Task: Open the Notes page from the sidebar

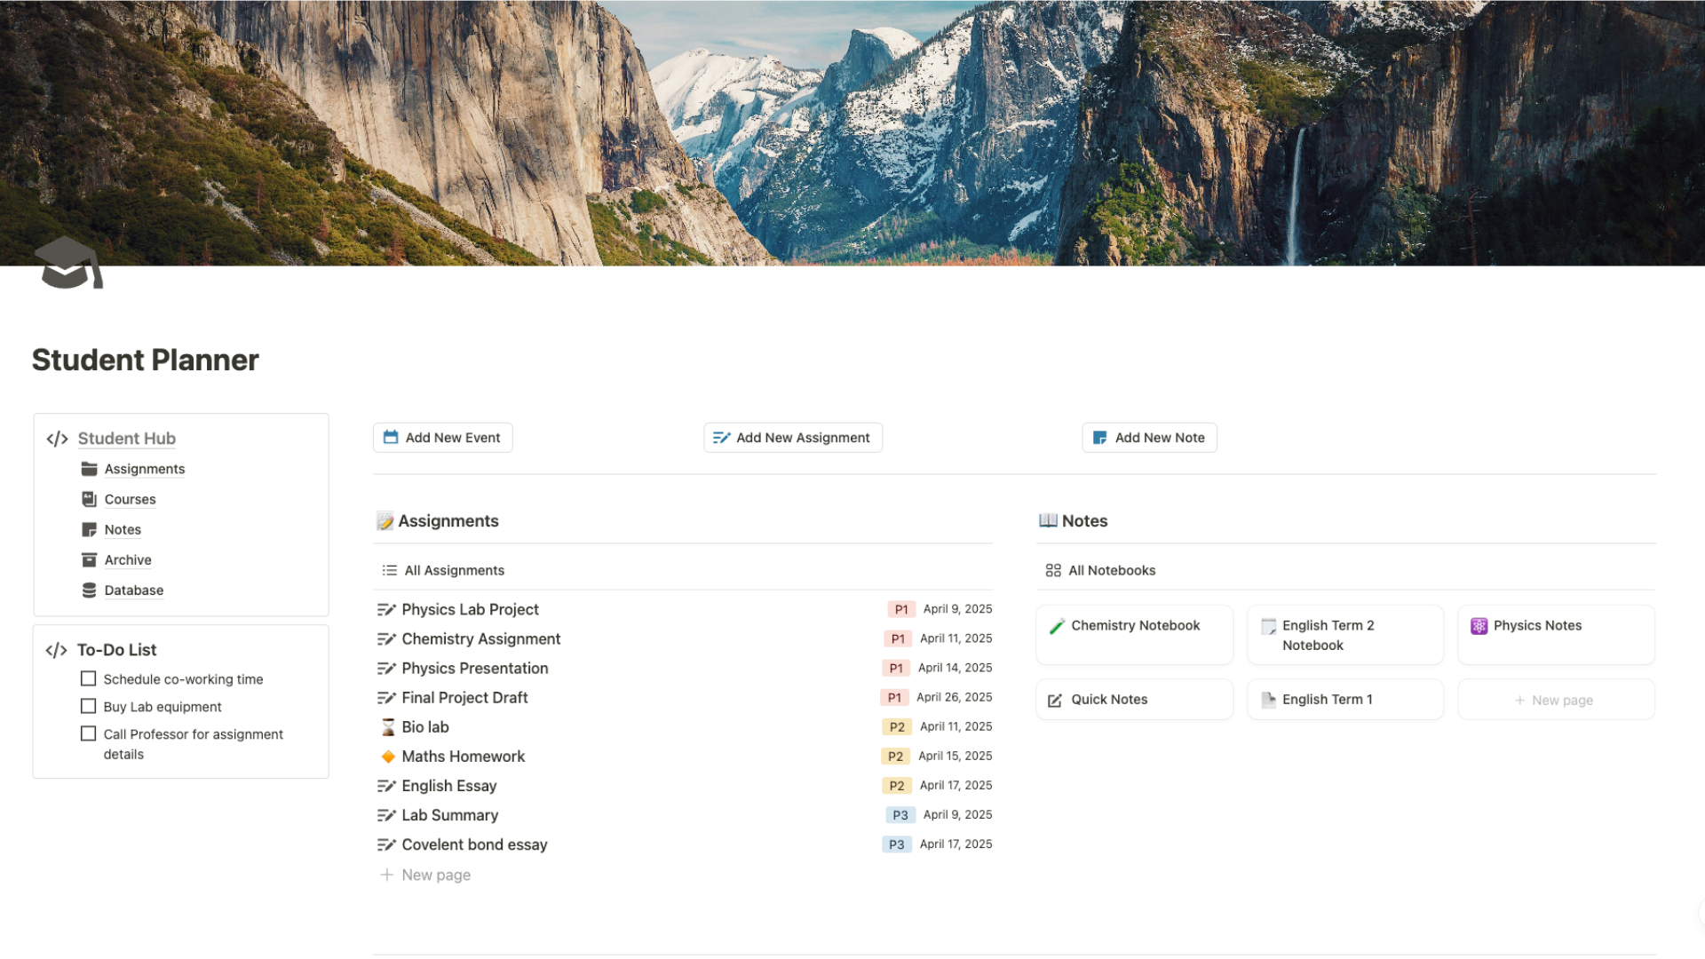Action: coord(122,529)
